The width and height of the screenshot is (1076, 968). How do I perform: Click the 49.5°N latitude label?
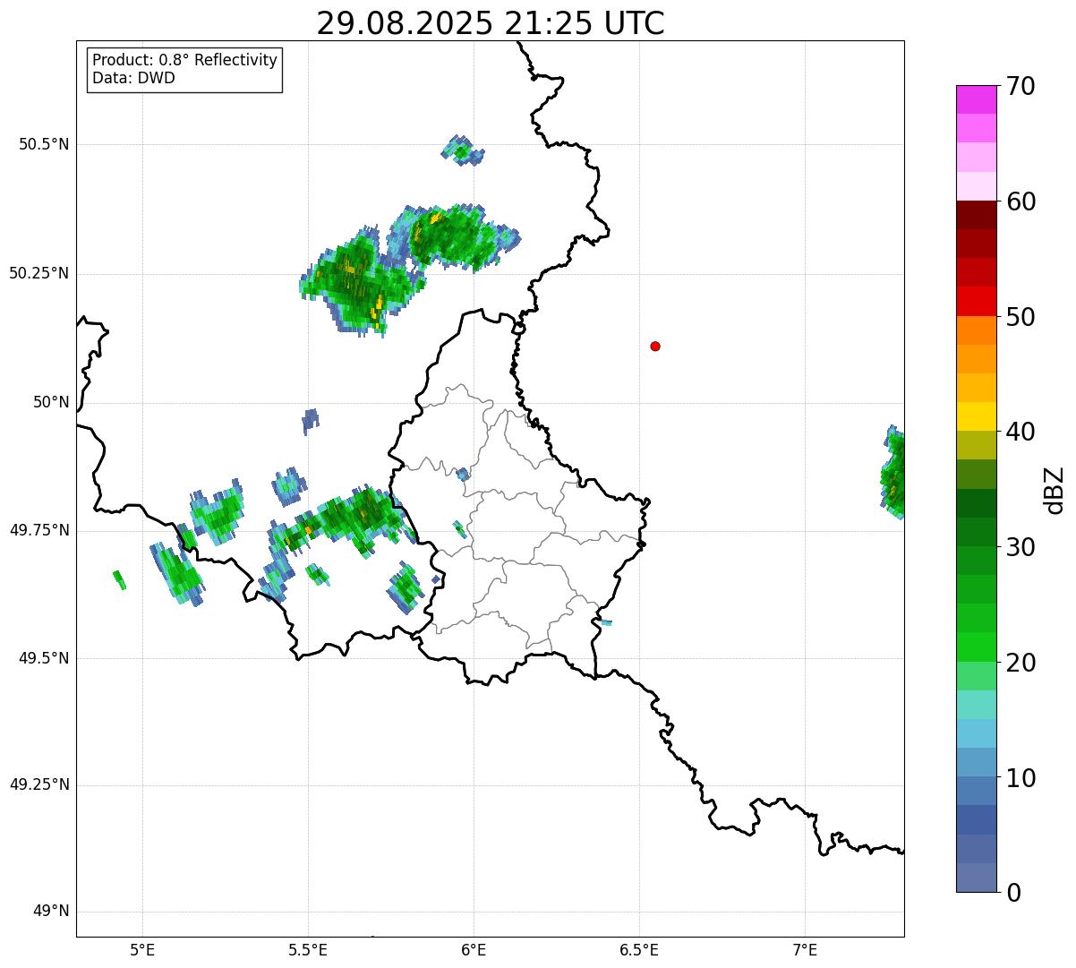point(44,658)
